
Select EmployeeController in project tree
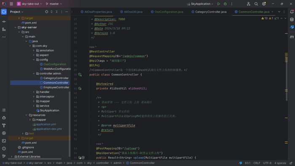coord(54,87)
